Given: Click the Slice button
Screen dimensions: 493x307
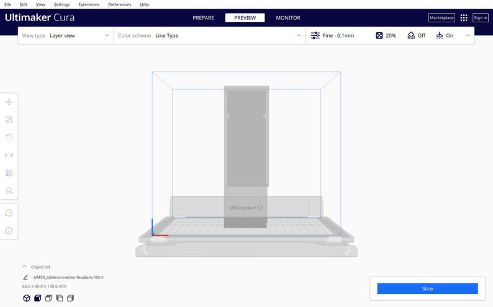Looking at the screenshot, I should point(427,288).
